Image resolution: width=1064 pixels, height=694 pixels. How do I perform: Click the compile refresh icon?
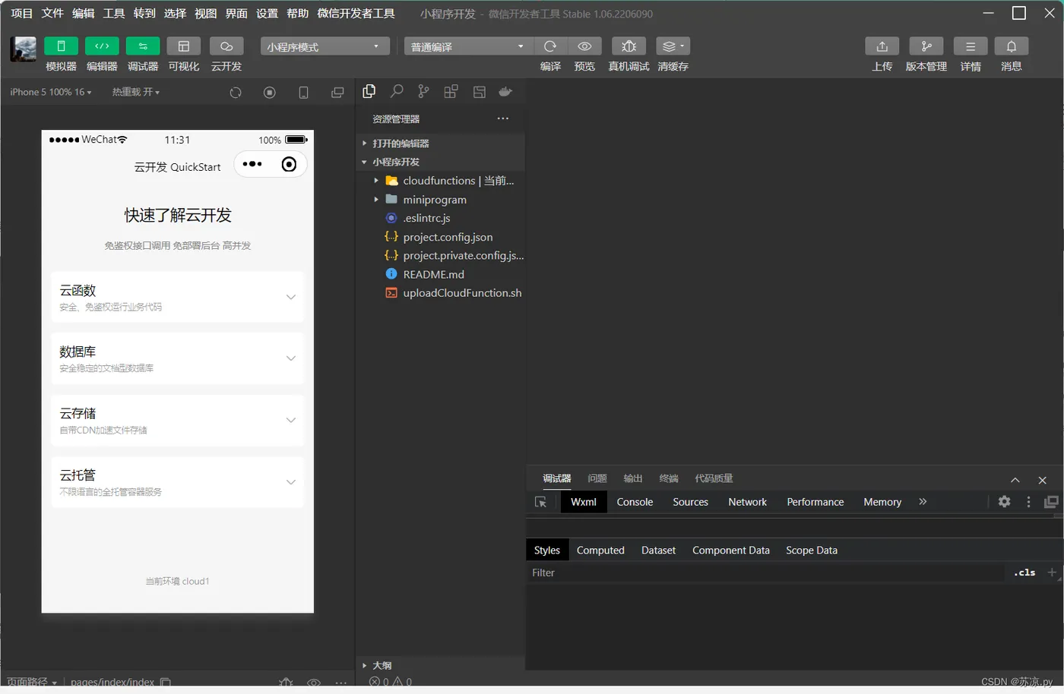click(550, 46)
